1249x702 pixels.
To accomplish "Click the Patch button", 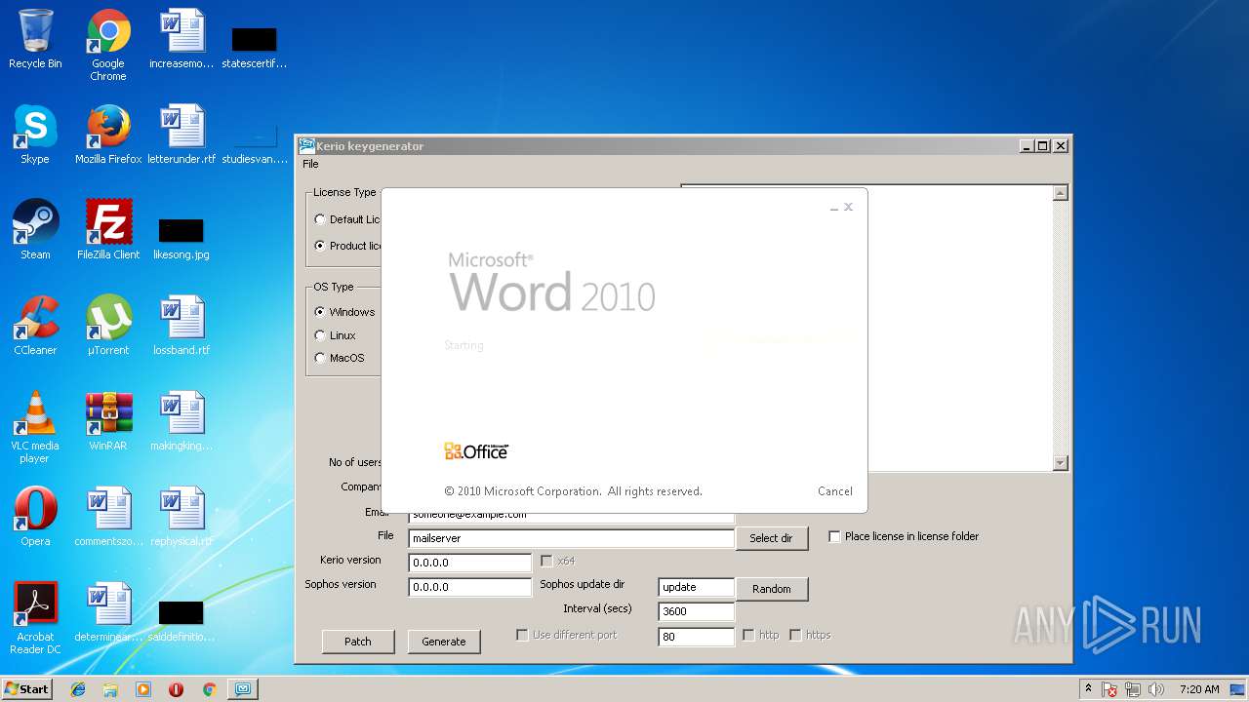I will tap(358, 642).
